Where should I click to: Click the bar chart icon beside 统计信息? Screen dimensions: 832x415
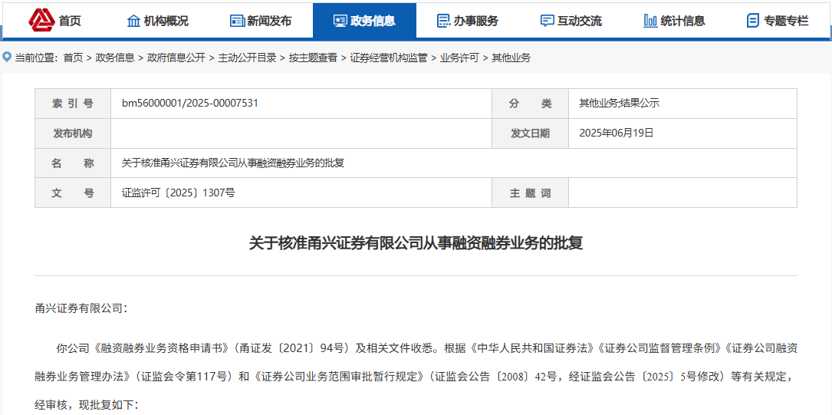(650, 21)
